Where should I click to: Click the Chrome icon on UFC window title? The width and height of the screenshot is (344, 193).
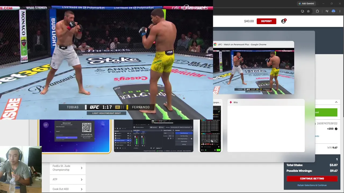click(x=215, y=44)
